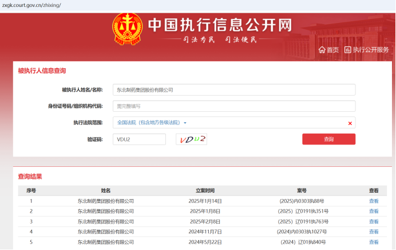396x250 pixels.
Task: Click the 案号 column header
Action: pos(302,190)
